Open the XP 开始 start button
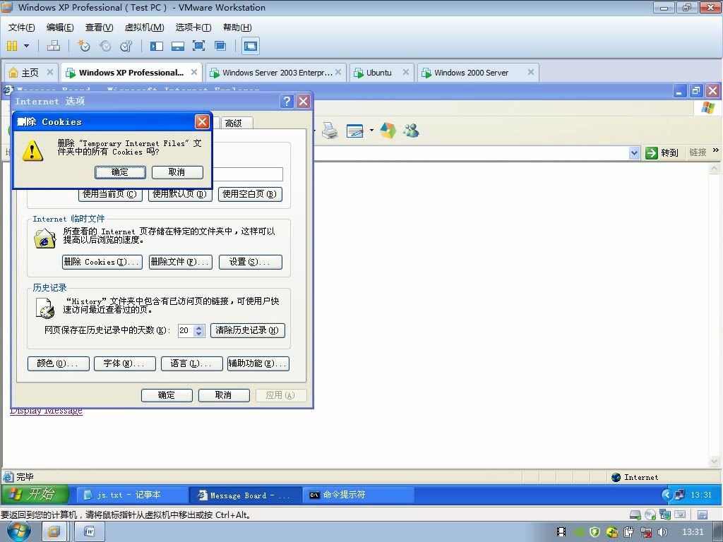 [x=35, y=495]
